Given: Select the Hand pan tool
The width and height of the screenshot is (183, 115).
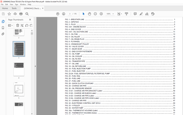Looking at the screenshot, I should [x=89, y=14].
